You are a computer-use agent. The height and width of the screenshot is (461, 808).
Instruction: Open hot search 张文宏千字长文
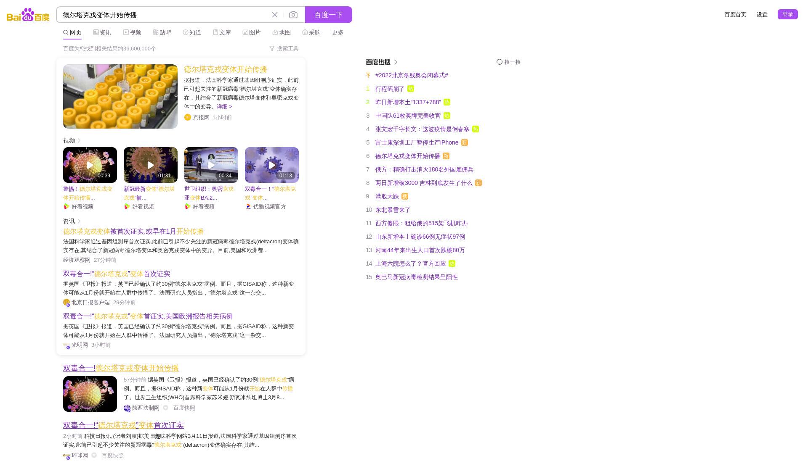[423, 129]
